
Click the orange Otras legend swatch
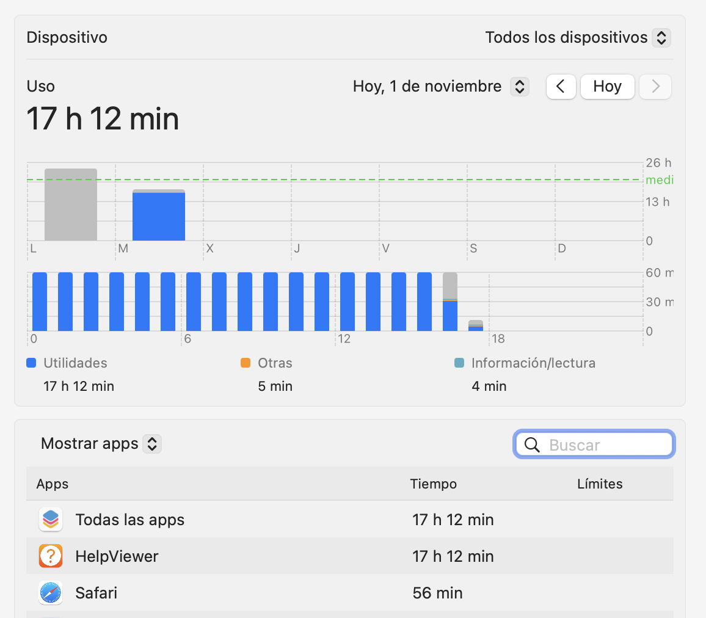click(246, 363)
